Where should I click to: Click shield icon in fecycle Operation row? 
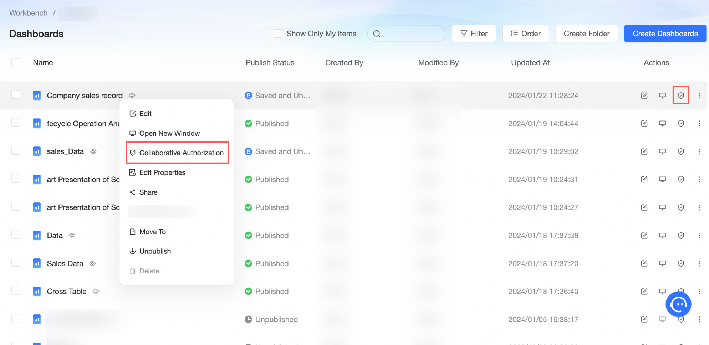click(x=681, y=123)
